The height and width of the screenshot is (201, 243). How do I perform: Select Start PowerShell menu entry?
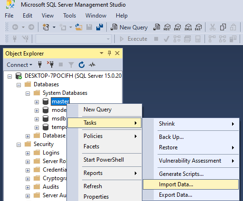[x=104, y=160]
